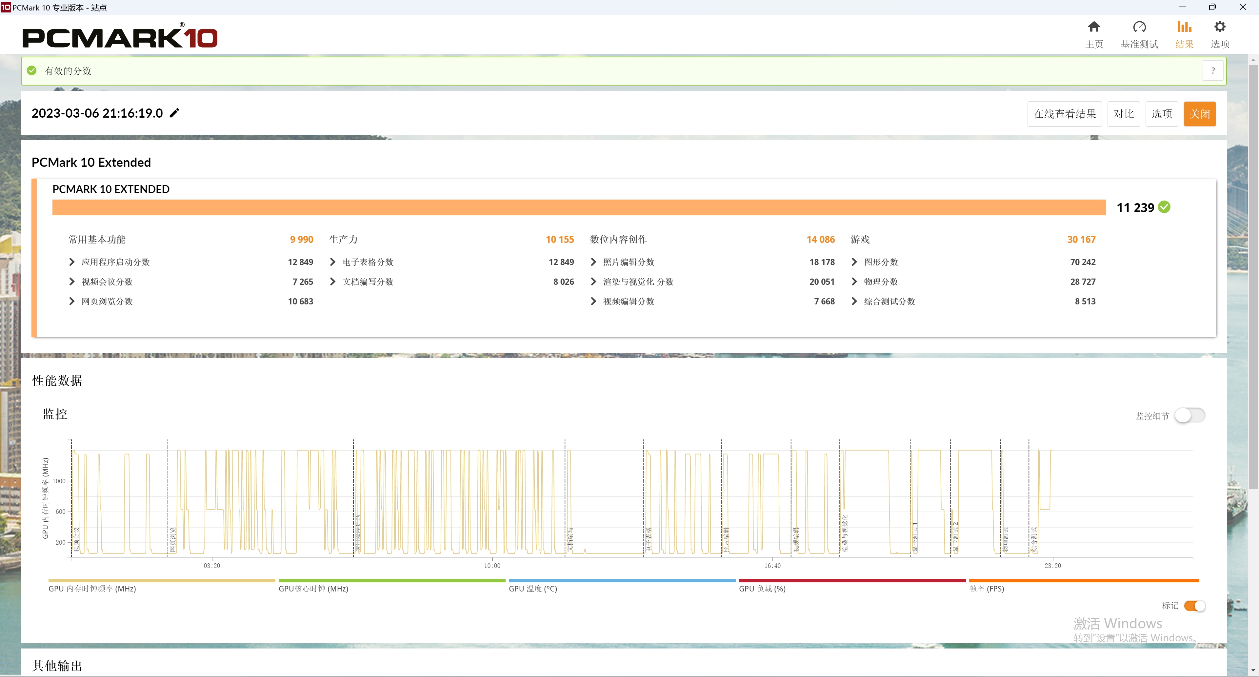This screenshot has height=677, width=1259.
Task: Click green checkmark beside score 11 239
Action: click(1165, 207)
